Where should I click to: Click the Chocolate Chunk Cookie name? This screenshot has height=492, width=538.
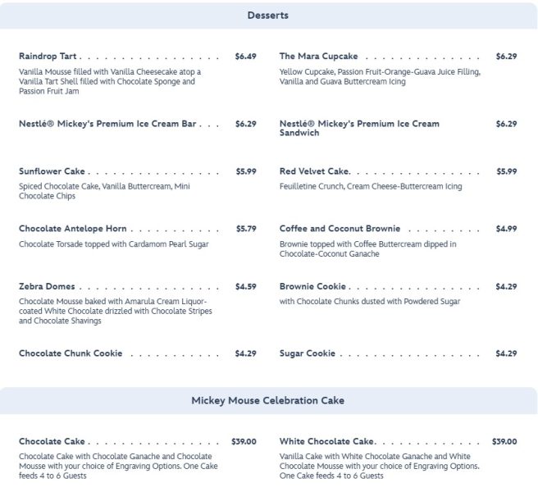coord(71,353)
